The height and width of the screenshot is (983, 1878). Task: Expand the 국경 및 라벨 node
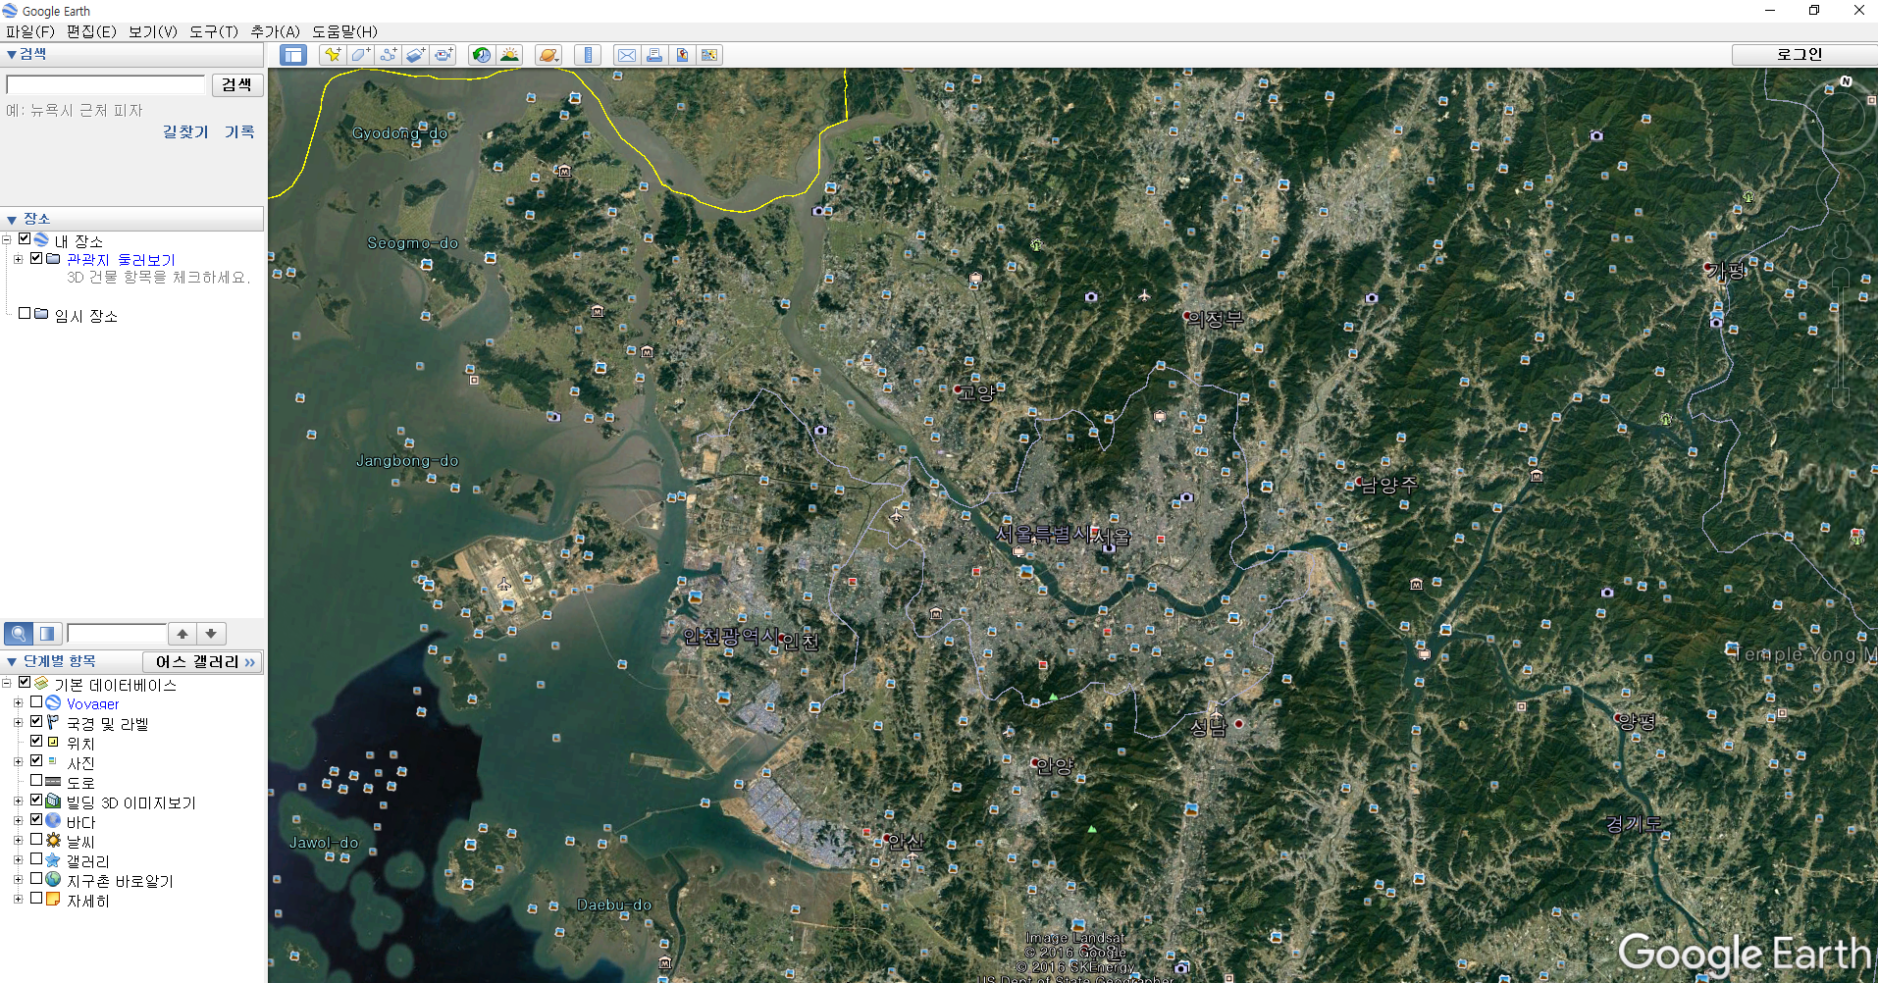pyautogui.click(x=18, y=723)
